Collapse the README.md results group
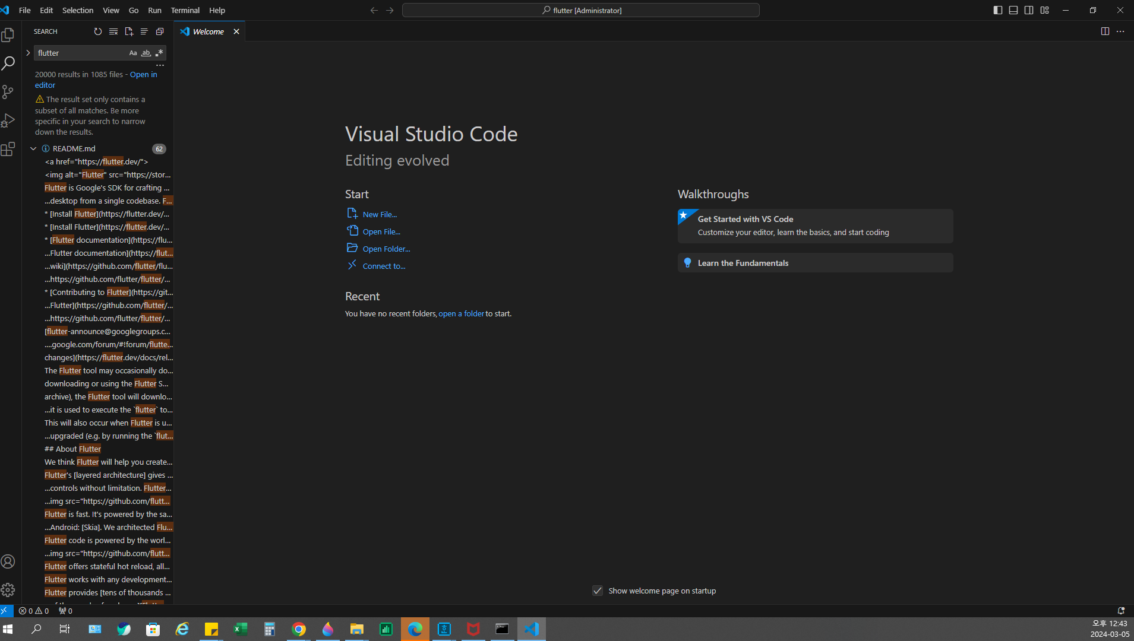1134x641 pixels. click(x=33, y=149)
